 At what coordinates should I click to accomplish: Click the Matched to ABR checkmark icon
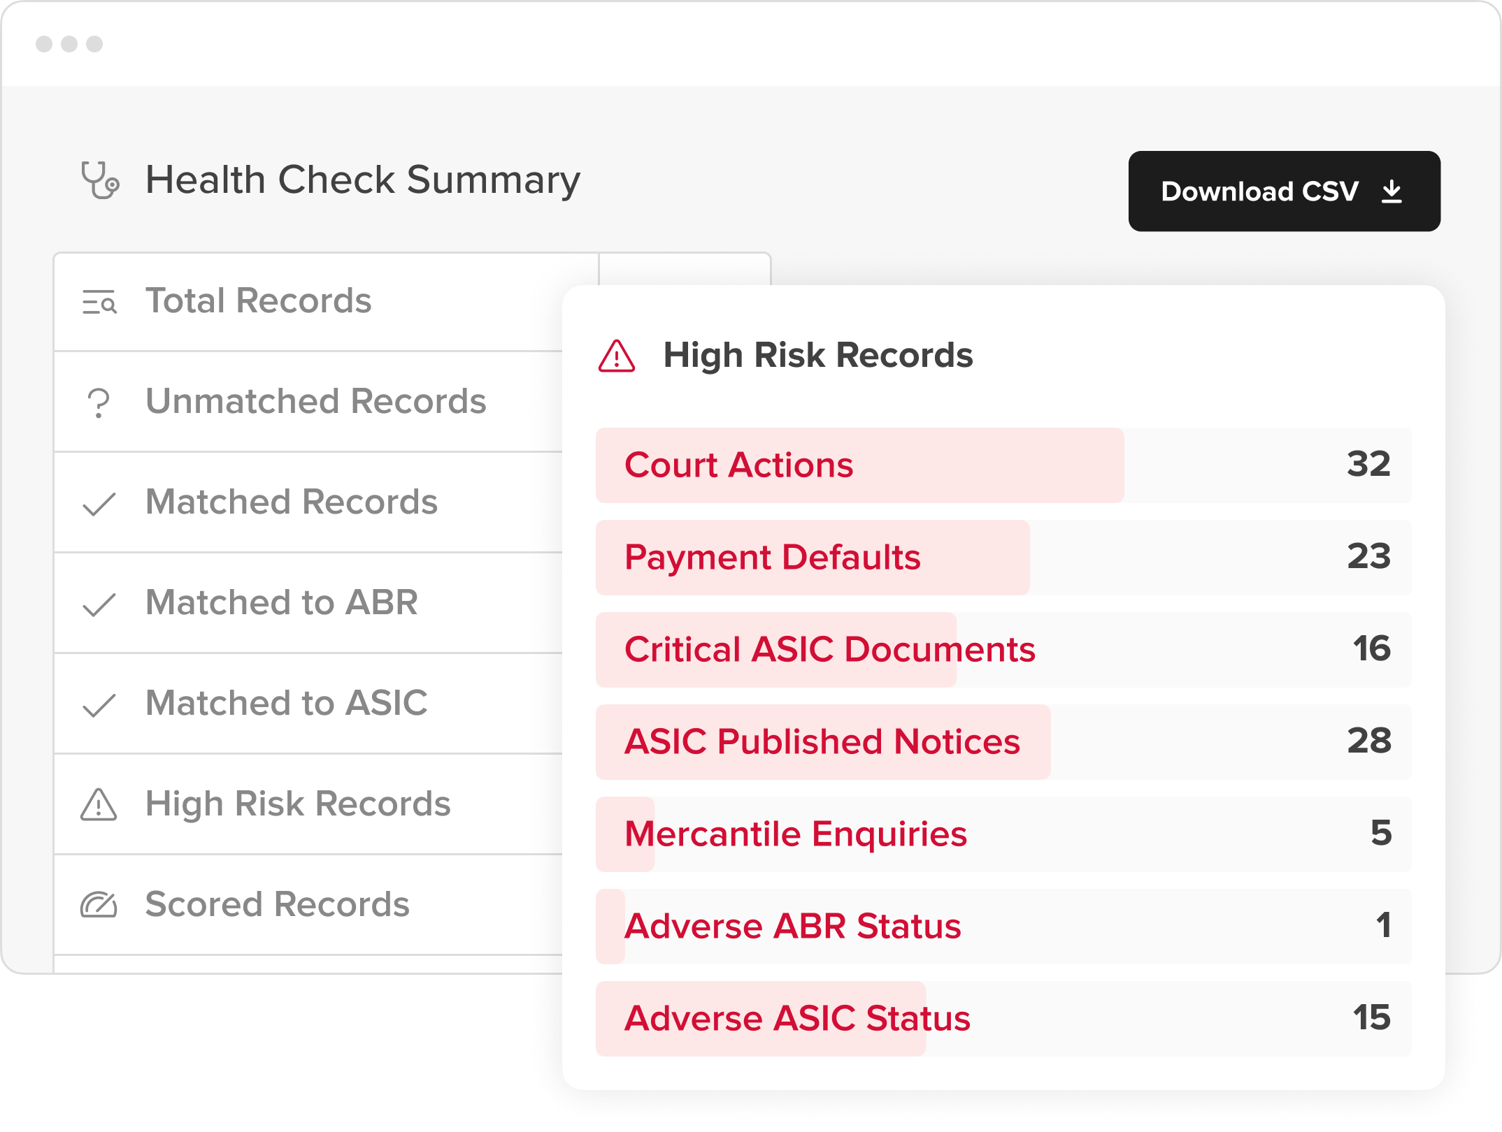99,604
